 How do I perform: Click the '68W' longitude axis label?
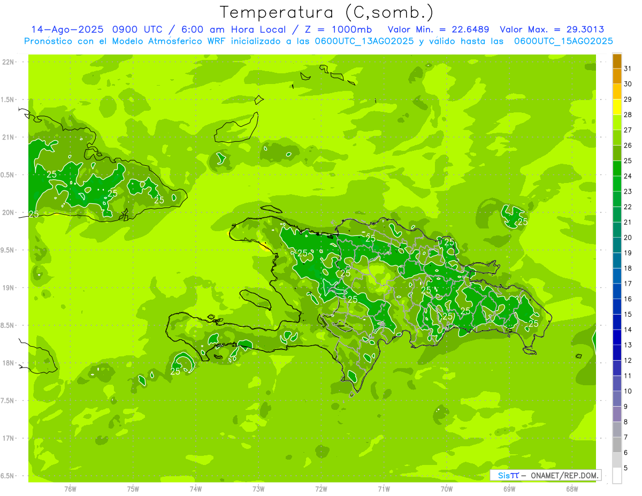(572, 489)
